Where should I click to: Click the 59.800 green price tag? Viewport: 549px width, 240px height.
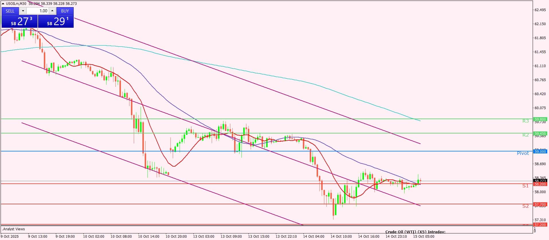pyautogui.click(x=540, y=119)
